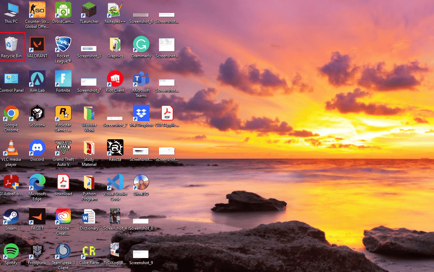Click the Frostpunk game icon
434x272 pixels.
[x=37, y=251]
